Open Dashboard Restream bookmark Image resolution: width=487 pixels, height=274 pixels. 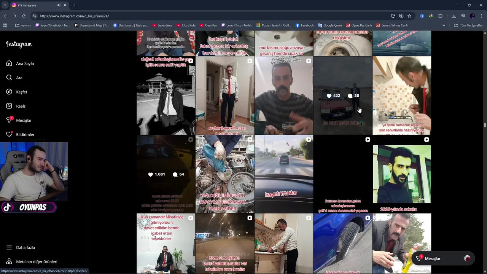(131, 25)
